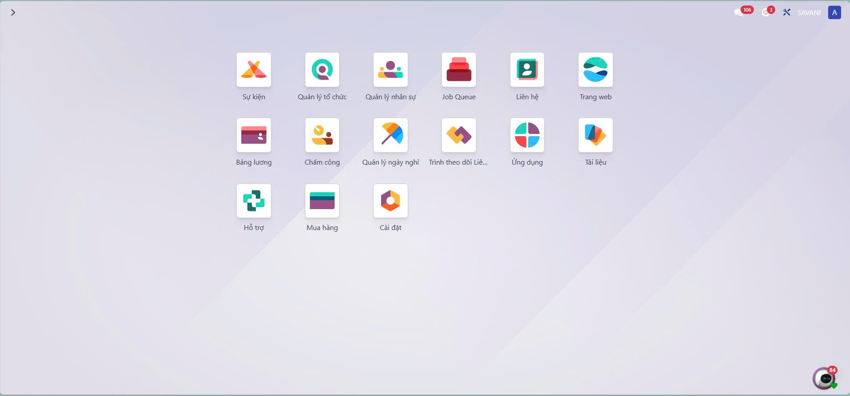
Task: Open the Job Queue app
Action: (x=459, y=70)
